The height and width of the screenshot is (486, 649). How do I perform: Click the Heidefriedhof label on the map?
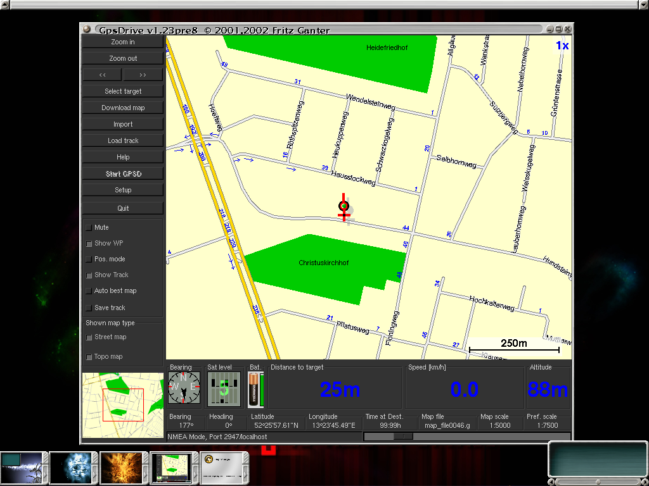[387, 47]
